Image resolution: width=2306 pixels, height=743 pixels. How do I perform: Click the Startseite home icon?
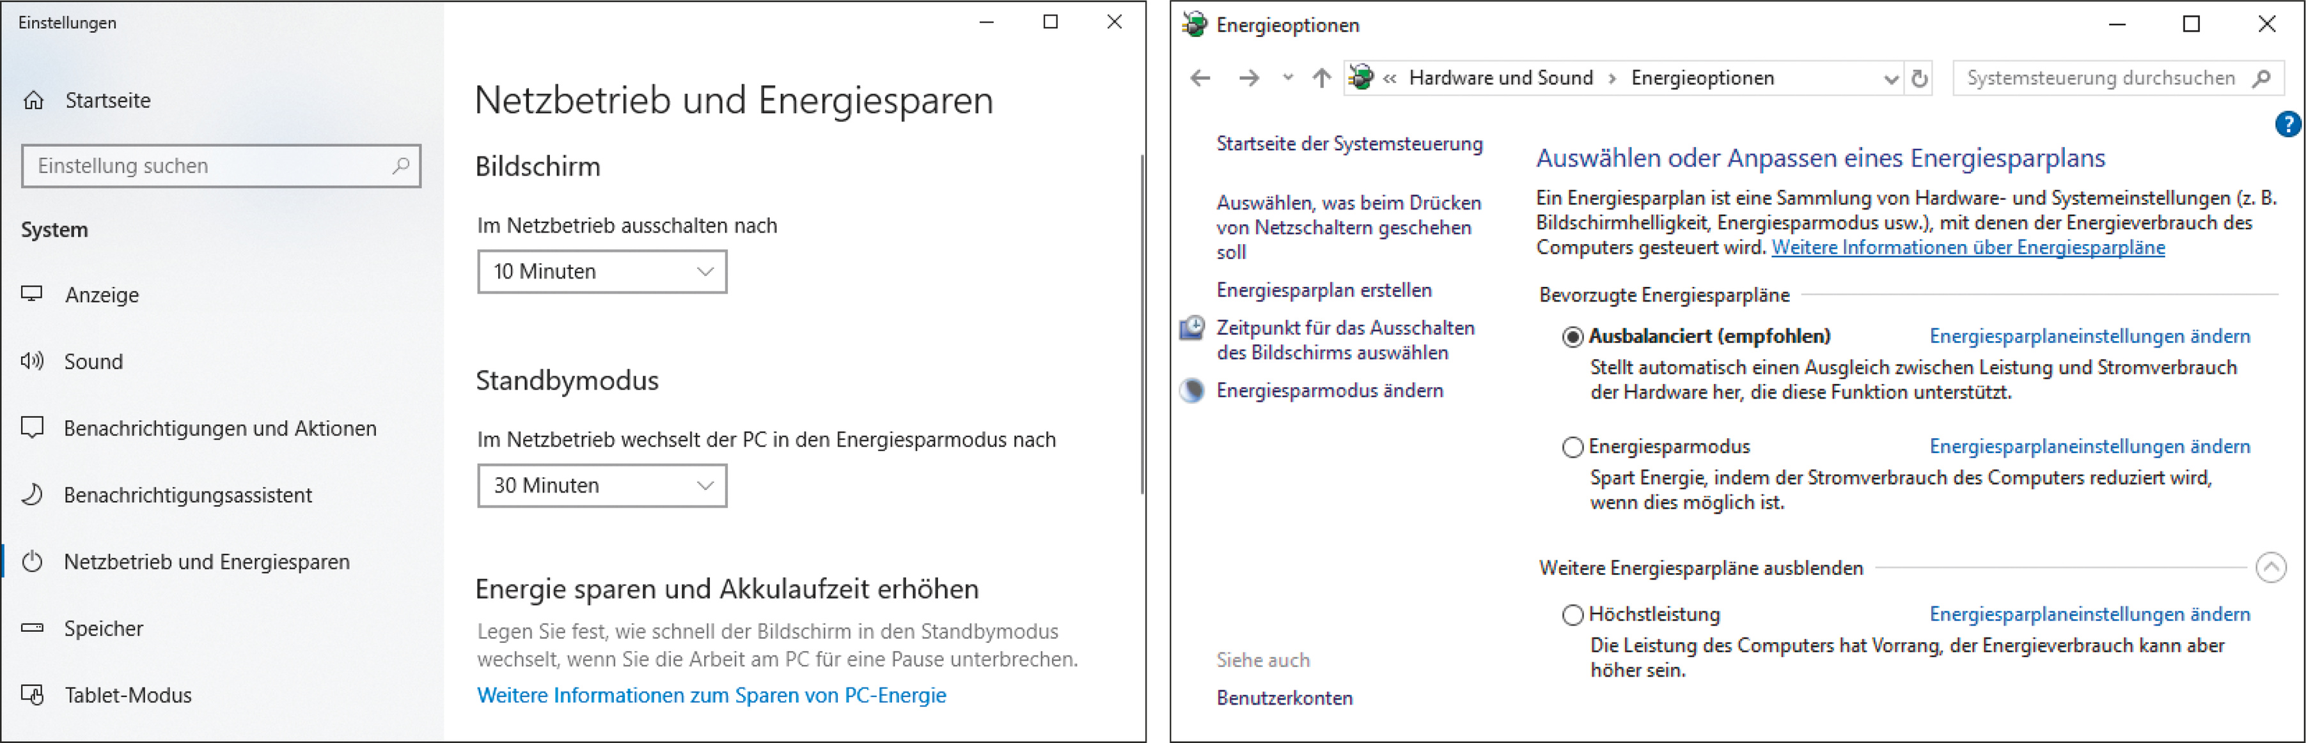tap(34, 100)
